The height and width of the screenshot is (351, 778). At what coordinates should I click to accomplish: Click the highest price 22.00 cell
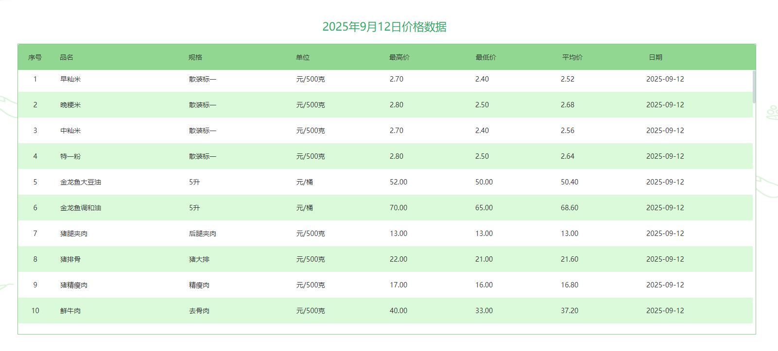[x=398, y=259]
